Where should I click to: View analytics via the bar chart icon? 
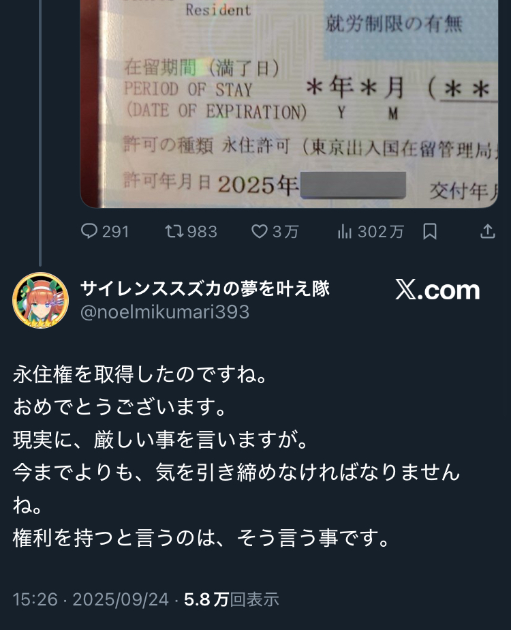click(x=344, y=231)
